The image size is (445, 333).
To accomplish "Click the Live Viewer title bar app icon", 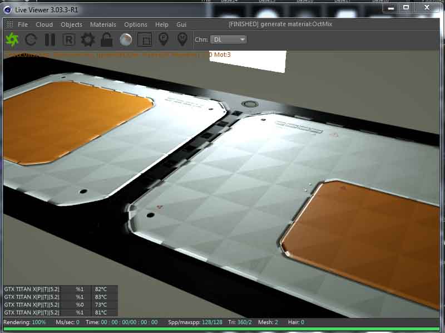I will point(8,10).
